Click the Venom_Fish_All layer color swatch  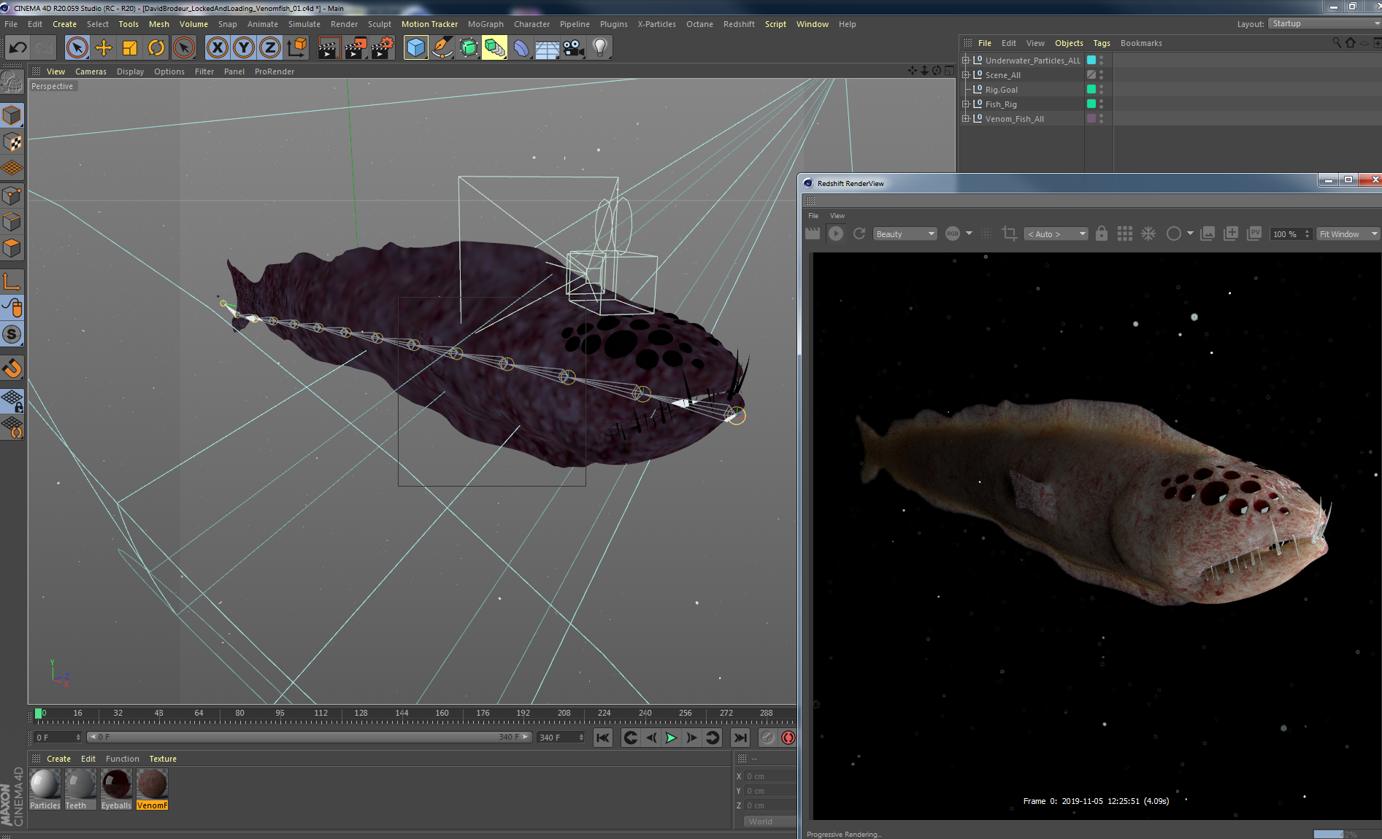click(1091, 118)
